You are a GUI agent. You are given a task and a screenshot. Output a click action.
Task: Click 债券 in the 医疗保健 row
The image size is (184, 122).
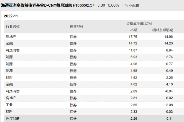point(73,118)
